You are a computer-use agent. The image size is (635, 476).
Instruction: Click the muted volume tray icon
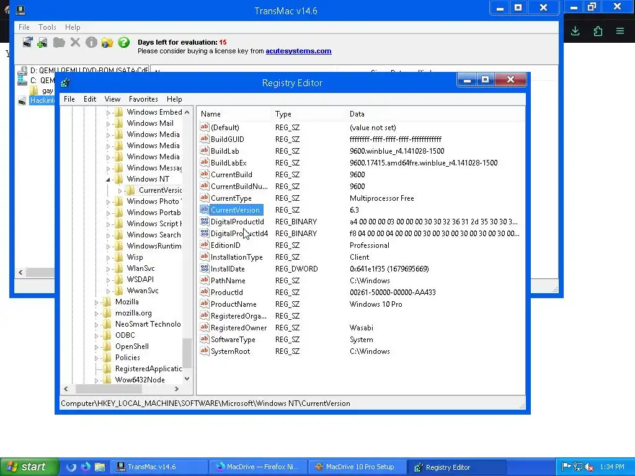pyautogui.click(x=589, y=467)
